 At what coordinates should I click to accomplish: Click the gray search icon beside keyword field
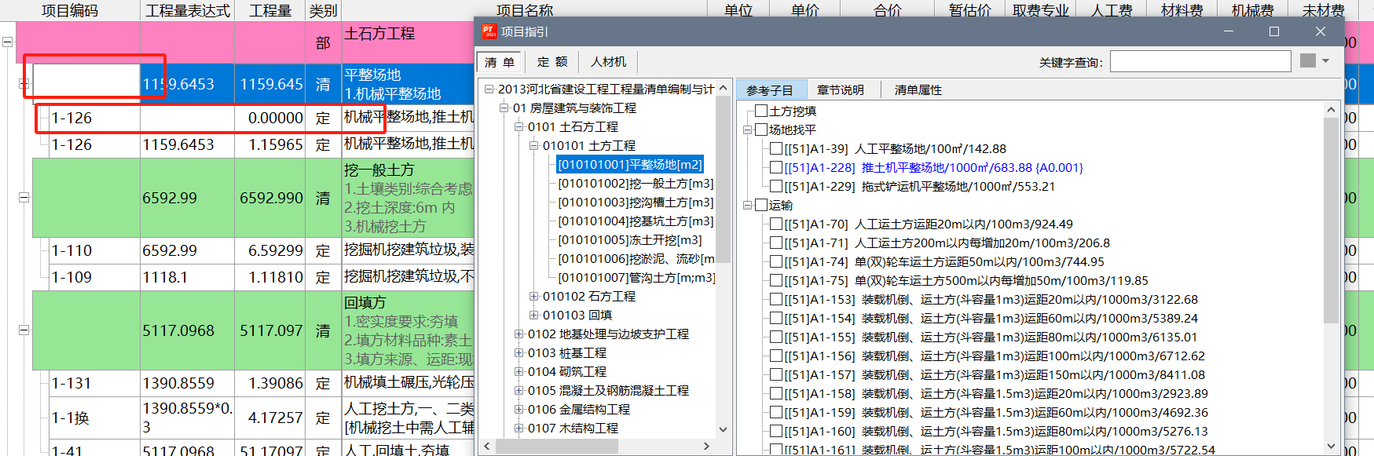(1307, 60)
